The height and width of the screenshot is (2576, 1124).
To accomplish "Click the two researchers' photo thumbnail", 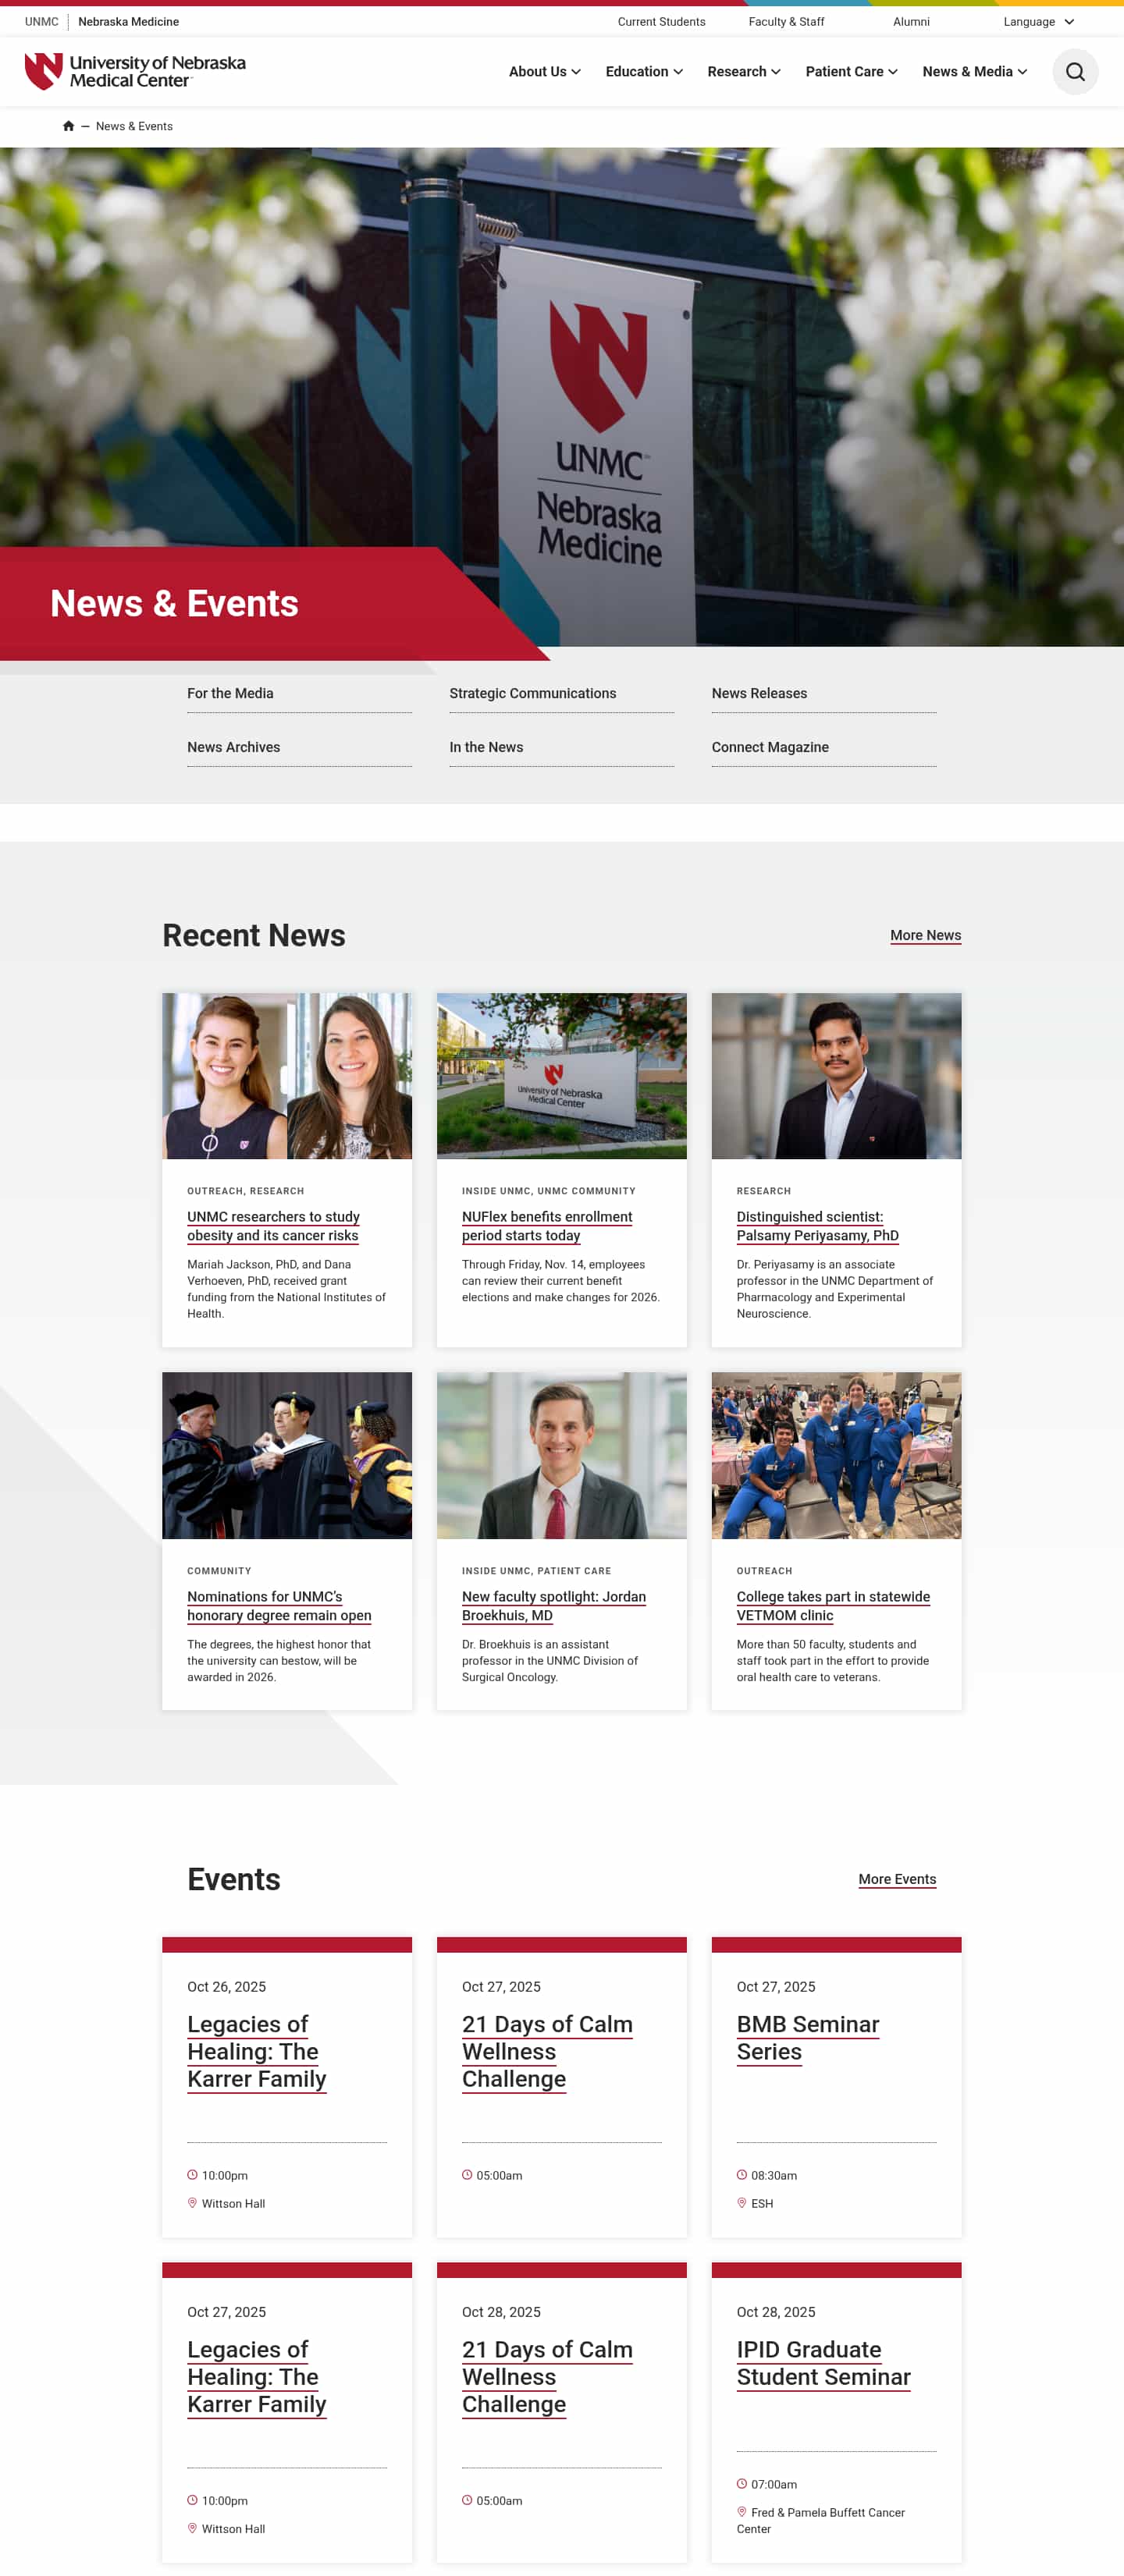I will coord(287,1076).
